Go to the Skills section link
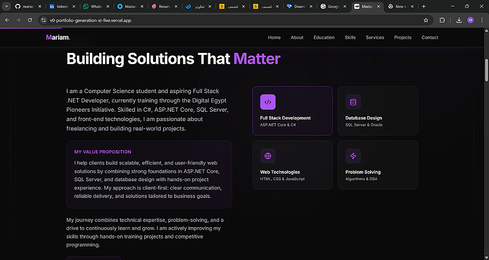 point(350,37)
